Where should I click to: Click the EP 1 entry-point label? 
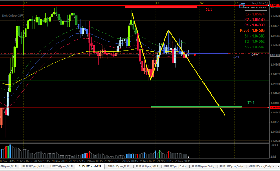[x=236, y=57]
